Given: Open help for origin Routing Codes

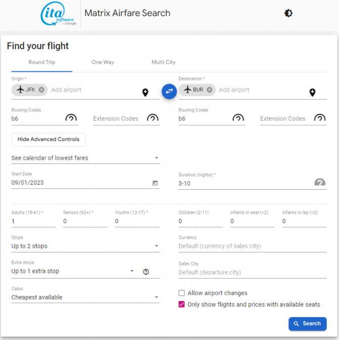Looking at the screenshot, I should point(71,118).
